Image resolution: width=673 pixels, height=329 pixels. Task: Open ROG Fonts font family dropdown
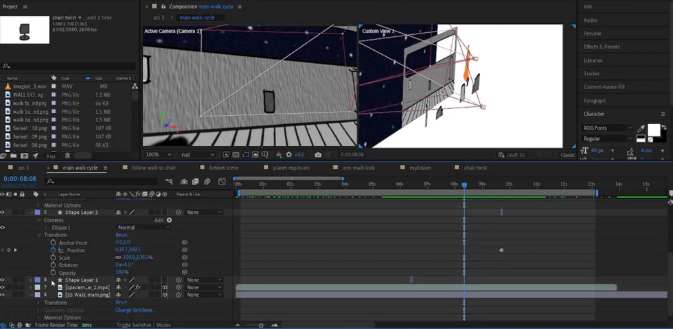[607, 128]
